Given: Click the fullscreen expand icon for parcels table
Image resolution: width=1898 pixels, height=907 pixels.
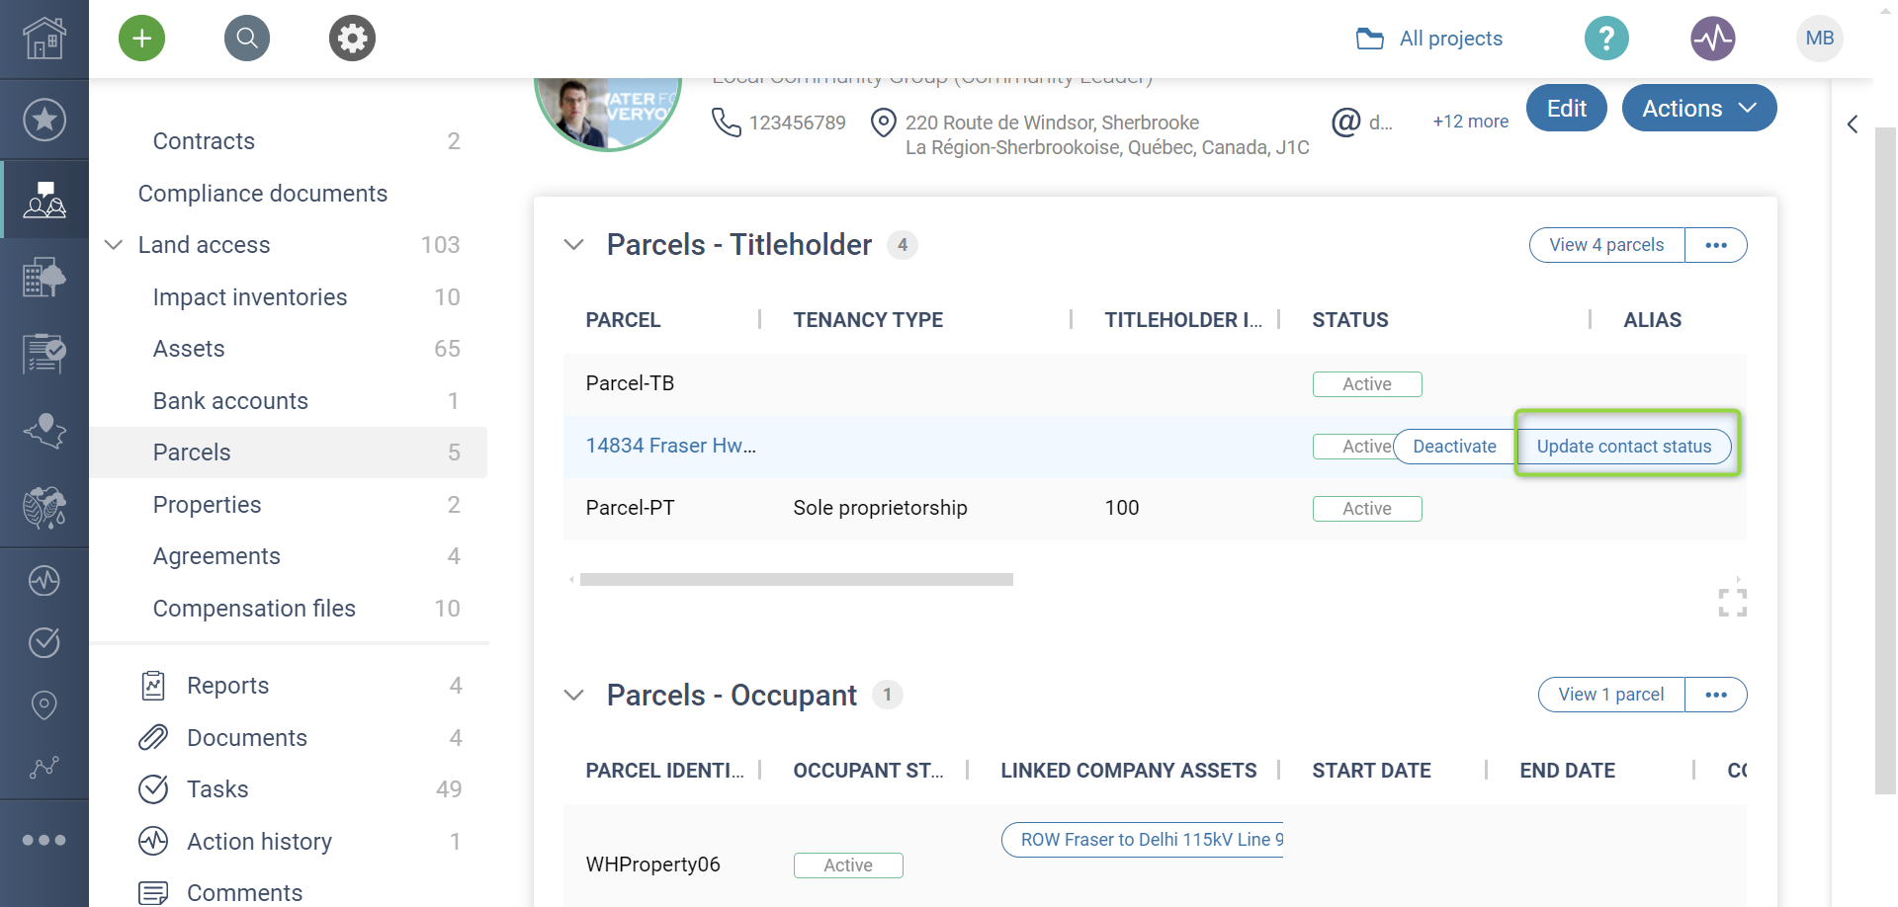Looking at the screenshot, I should point(1732,602).
